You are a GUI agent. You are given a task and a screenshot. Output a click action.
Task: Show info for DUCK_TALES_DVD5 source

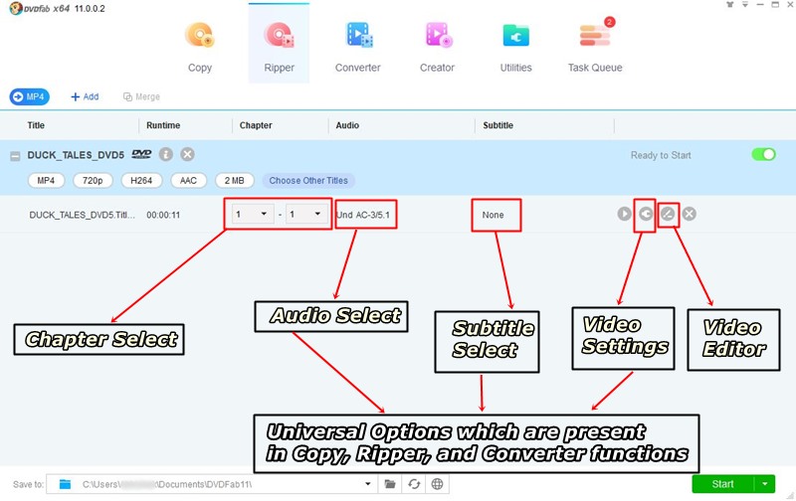(166, 154)
